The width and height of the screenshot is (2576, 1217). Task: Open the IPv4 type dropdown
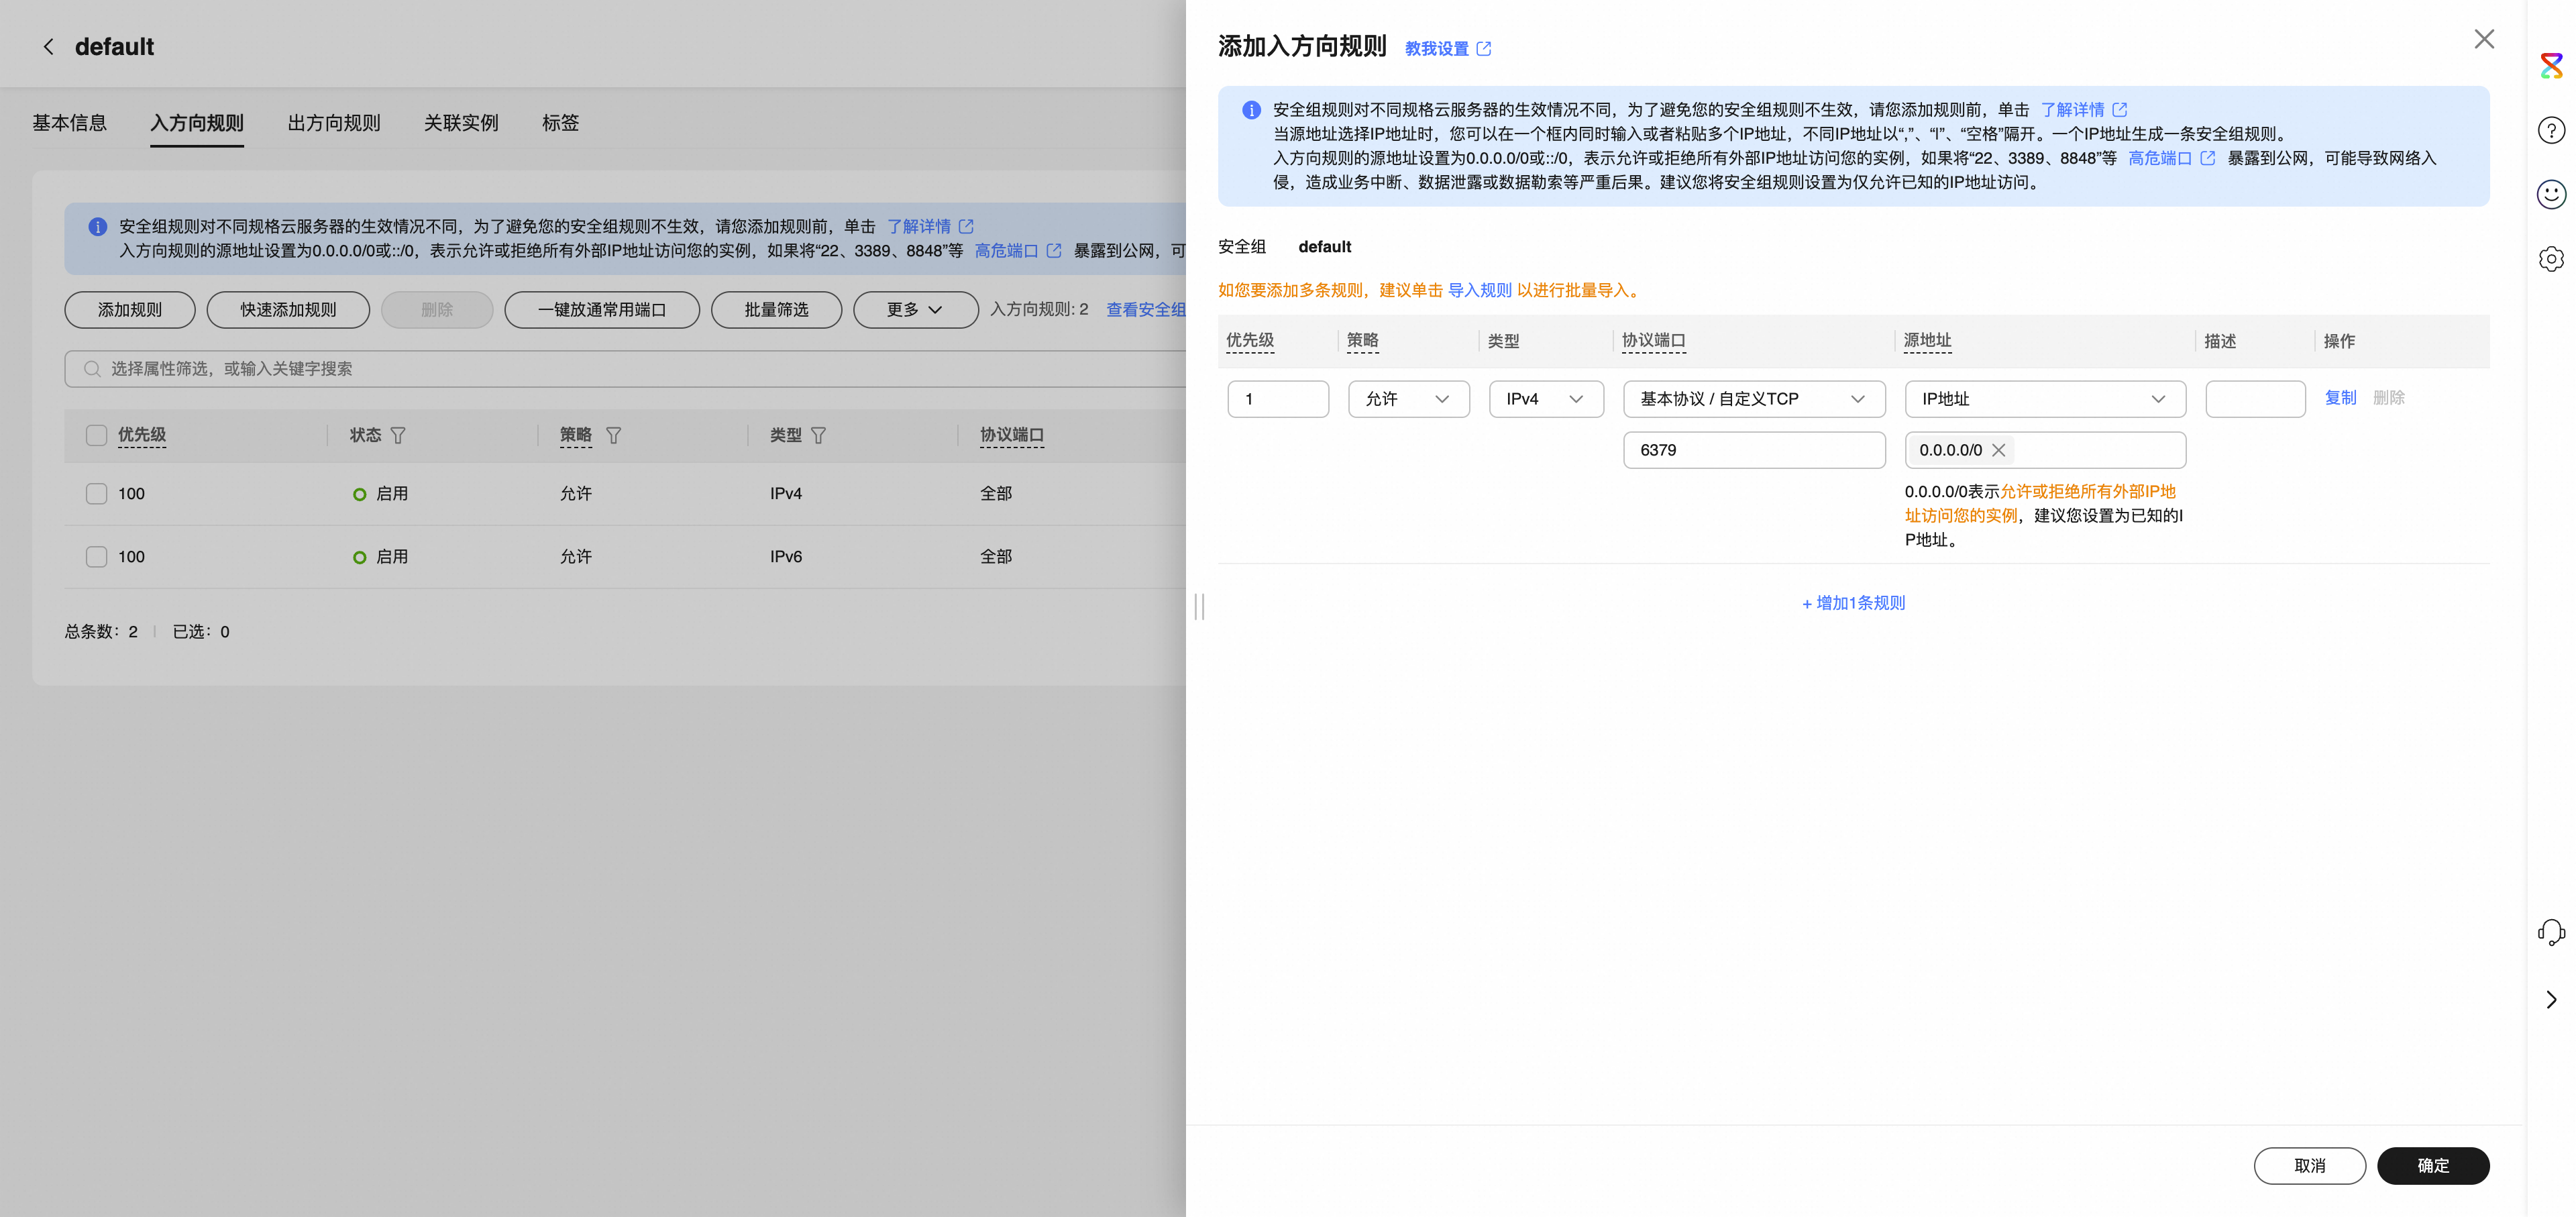[1546, 399]
